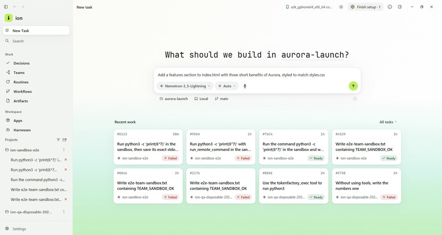Open the Nemotron-3_5-Lightning model dropdown
442x235 pixels.
click(185, 86)
